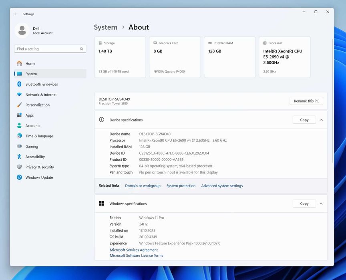Open Bluetooth & devices settings

[50, 84]
